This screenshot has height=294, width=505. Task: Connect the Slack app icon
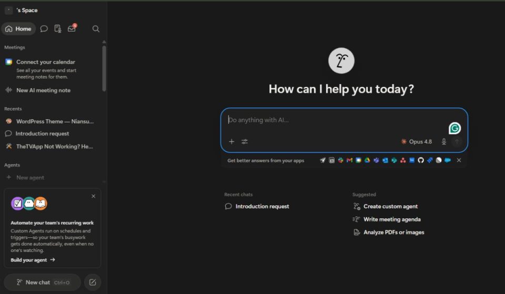coord(340,160)
